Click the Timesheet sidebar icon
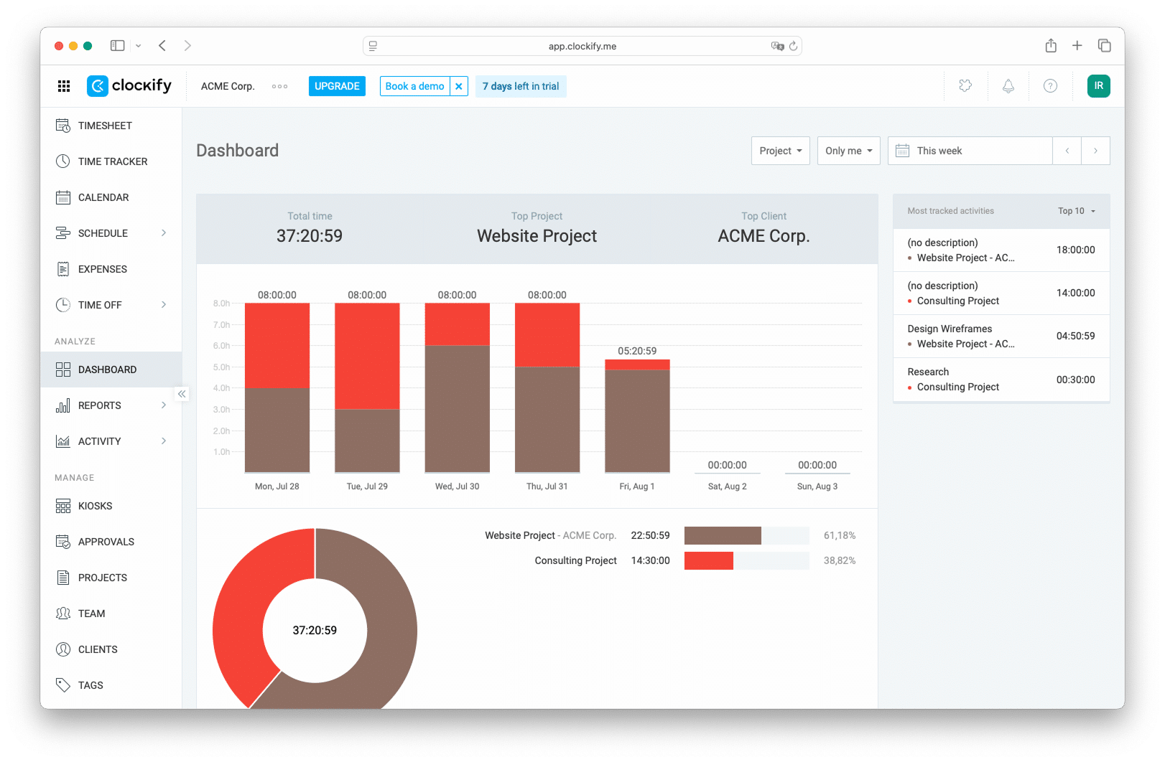 [63, 126]
